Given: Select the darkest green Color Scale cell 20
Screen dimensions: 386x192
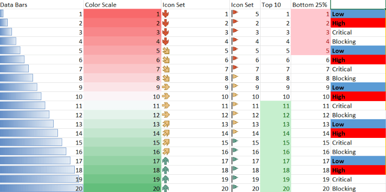Looking at the screenshot, I should click(122, 188).
